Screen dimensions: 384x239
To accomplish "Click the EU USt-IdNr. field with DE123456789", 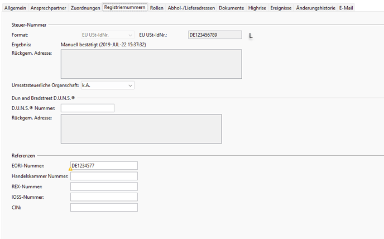I will (215, 35).
